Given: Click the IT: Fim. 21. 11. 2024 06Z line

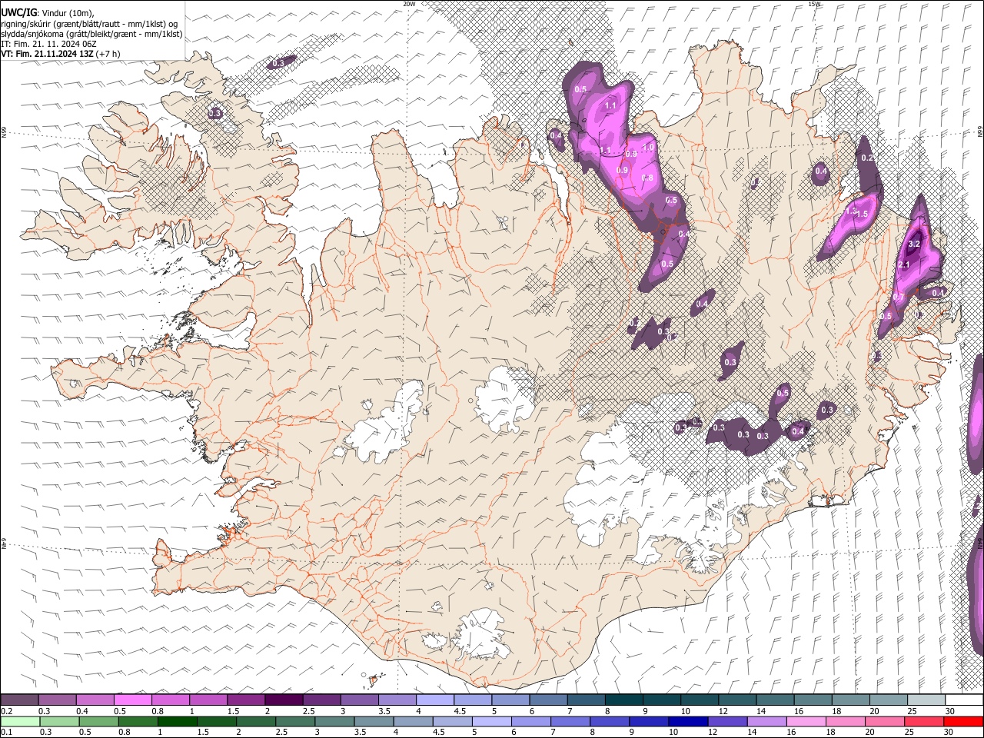Looking at the screenshot, I should pos(48,44).
